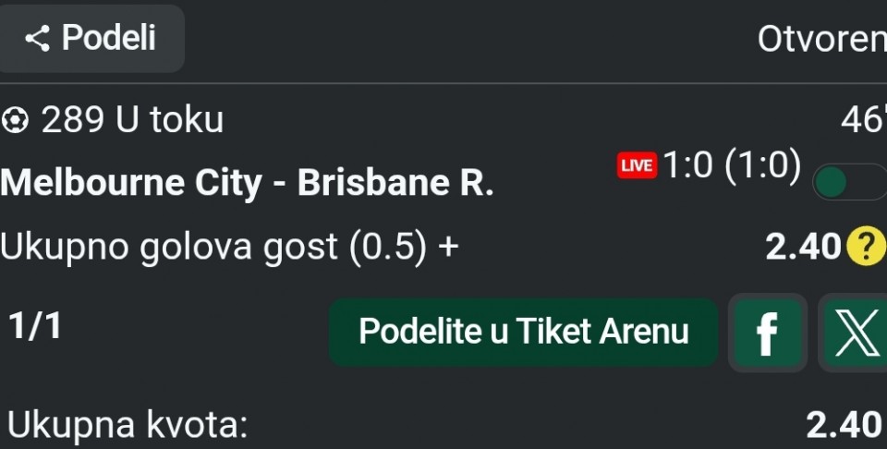Click the soccer ball sport icon
This screenshot has height=449, width=887.
coord(15,120)
